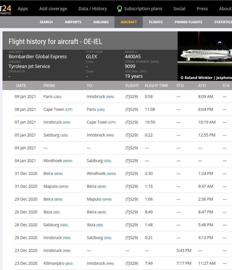The width and height of the screenshot is (232, 270).
Task: Open Kilimanjaro (JRO) airport link
Action: click(58, 263)
